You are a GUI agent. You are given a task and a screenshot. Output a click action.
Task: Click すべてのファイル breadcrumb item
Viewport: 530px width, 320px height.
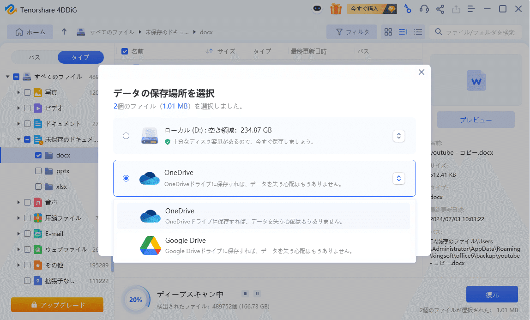pyautogui.click(x=112, y=32)
